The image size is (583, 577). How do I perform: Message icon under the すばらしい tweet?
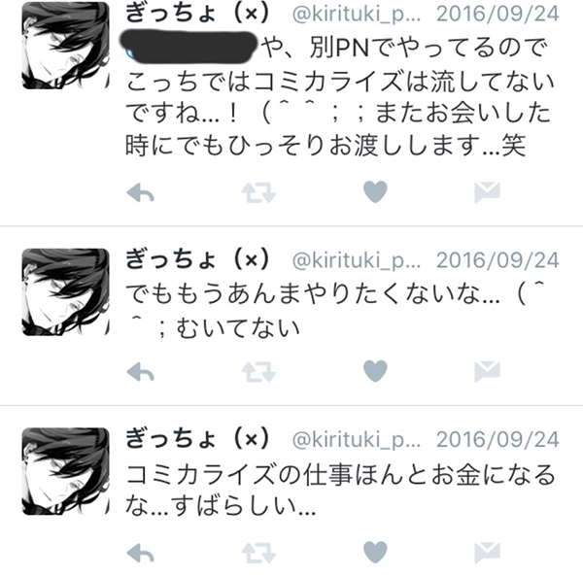(x=487, y=553)
